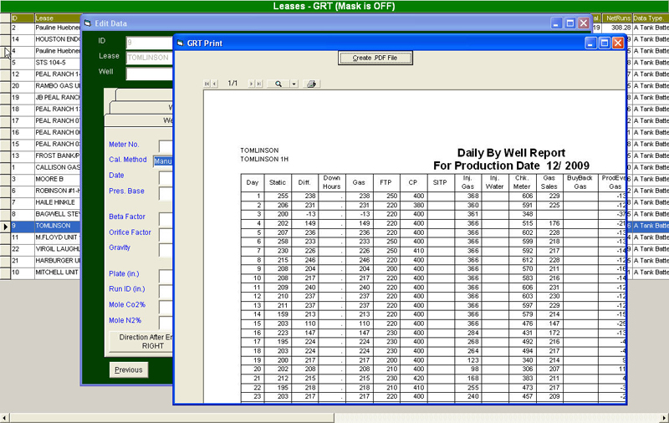The width and height of the screenshot is (669, 423).
Task: Click the Orifice Factor input field
Action: click(x=166, y=234)
